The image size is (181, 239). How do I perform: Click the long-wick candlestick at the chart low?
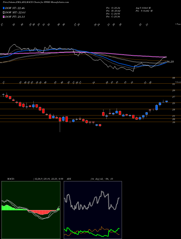(x=60, y=124)
